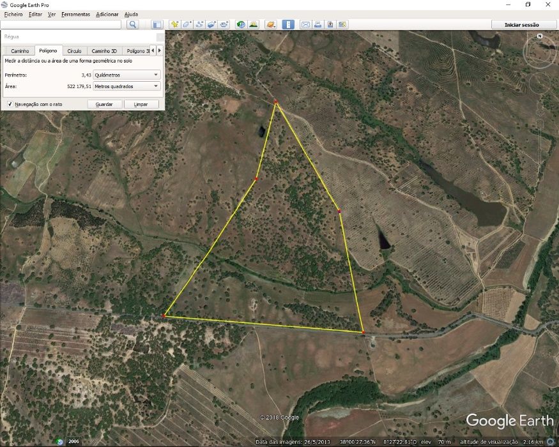Viewport: 559px width, 447px height.
Task: Click the search input field
Action: click(x=61, y=25)
